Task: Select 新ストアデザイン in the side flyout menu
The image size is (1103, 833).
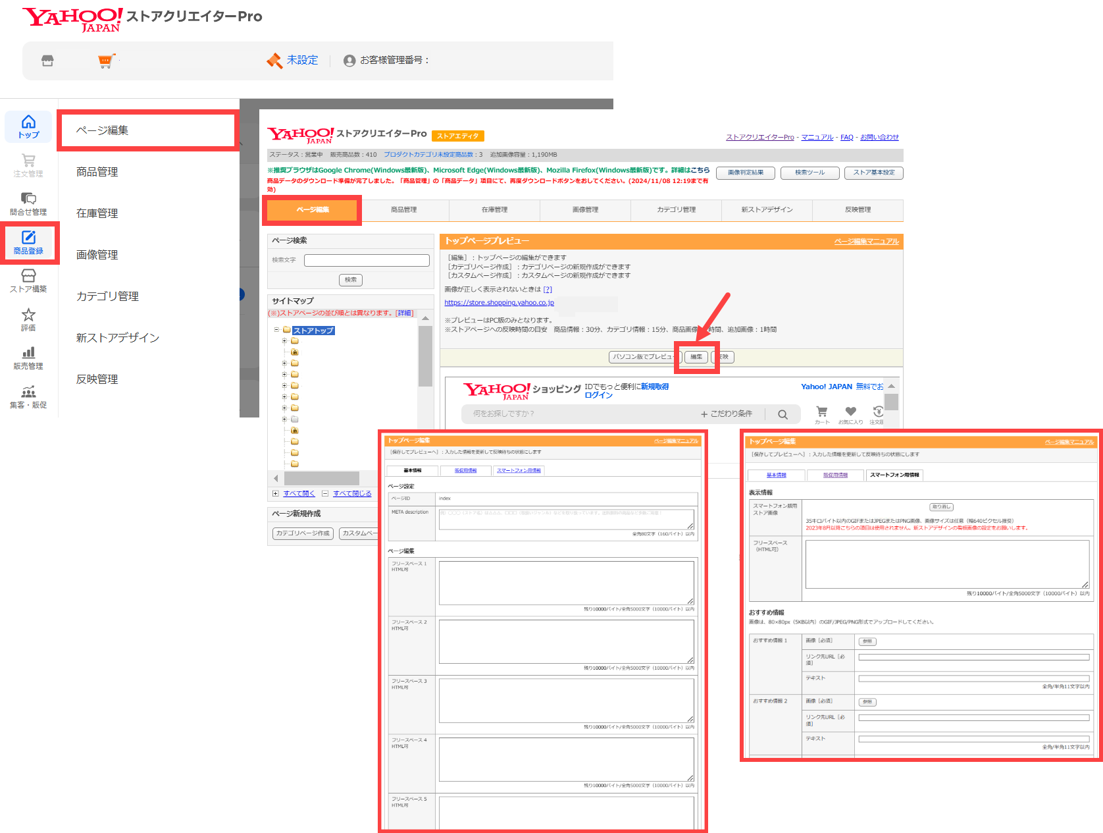Action: (x=118, y=338)
